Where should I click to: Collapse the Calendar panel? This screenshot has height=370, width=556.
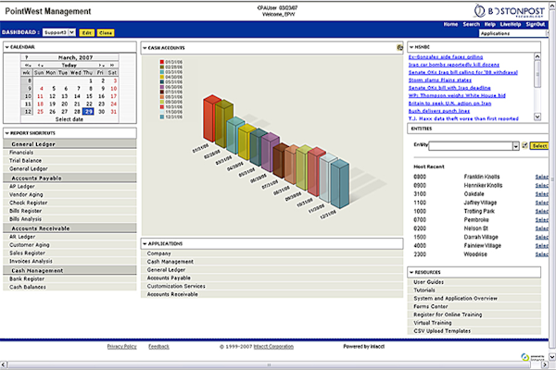[6, 47]
